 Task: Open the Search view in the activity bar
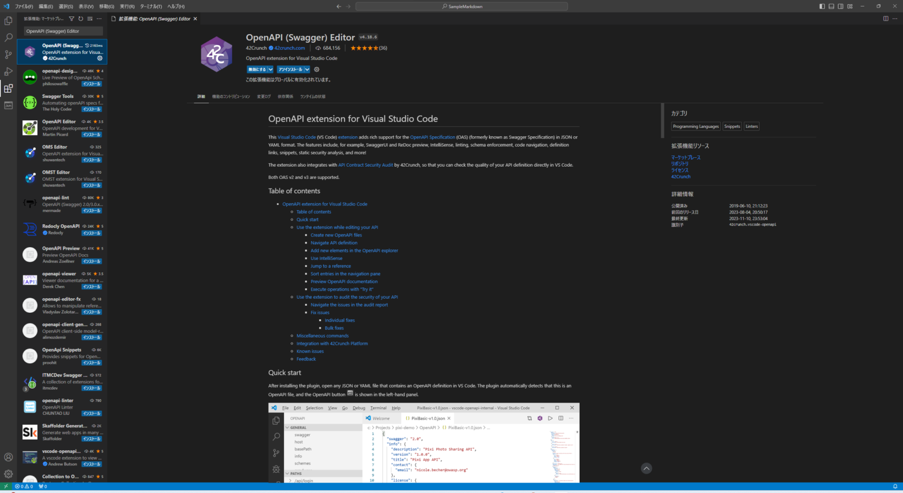[x=8, y=36]
